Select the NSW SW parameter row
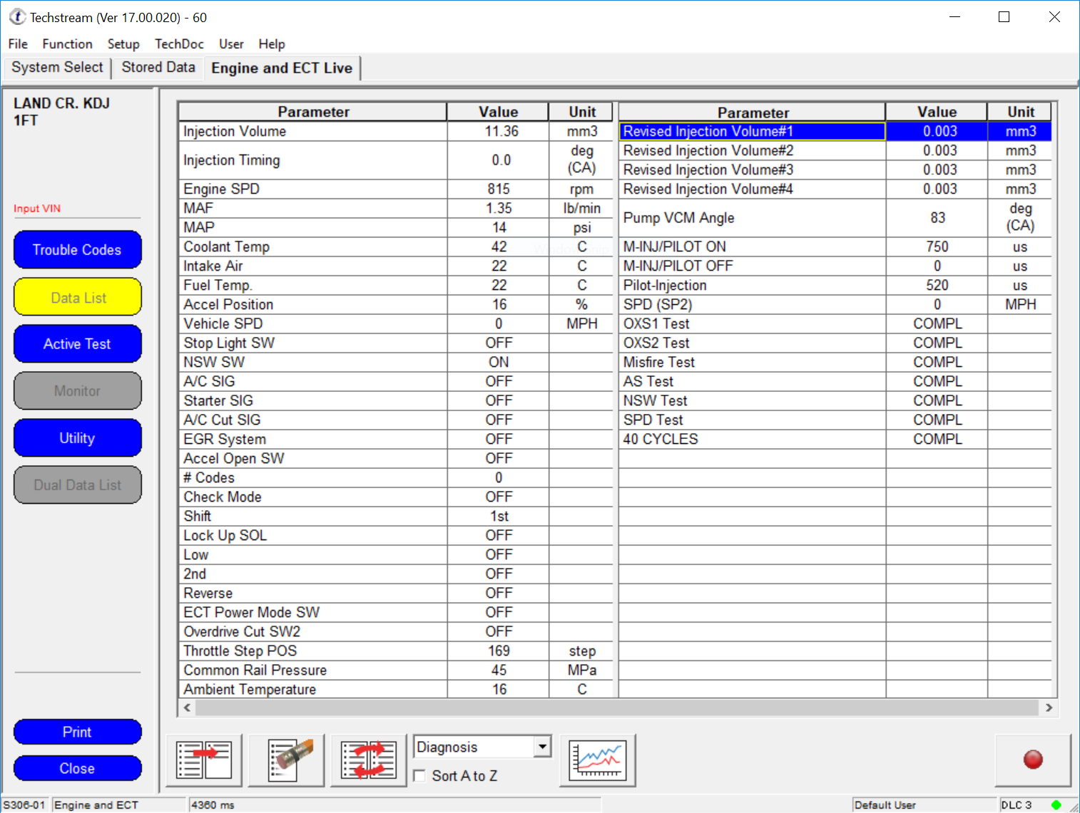The height and width of the screenshot is (813, 1080). pos(395,362)
